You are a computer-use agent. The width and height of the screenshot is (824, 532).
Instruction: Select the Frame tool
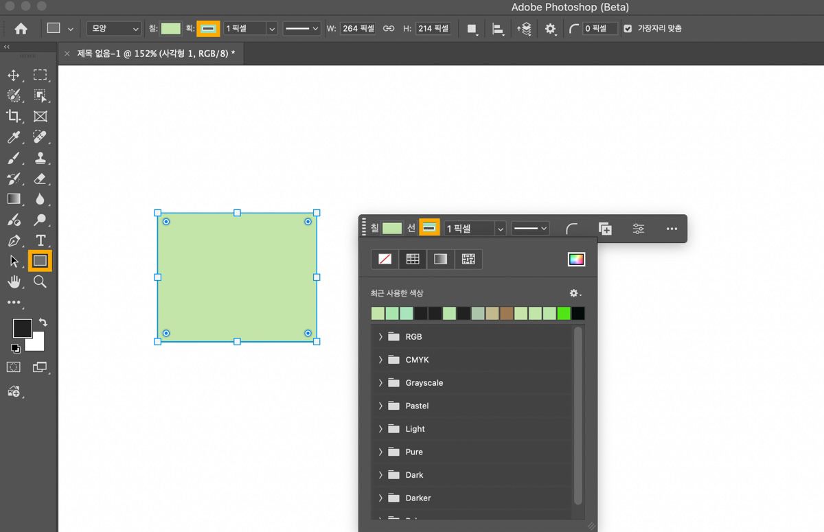tap(41, 117)
